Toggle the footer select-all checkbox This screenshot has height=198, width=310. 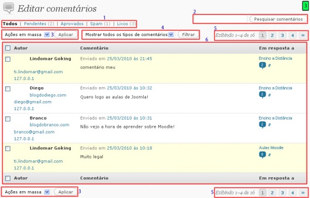pyautogui.click(x=8, y=178)
